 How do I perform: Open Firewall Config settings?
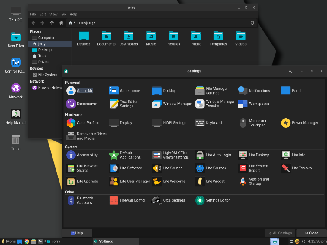click(x=127, y=200)
